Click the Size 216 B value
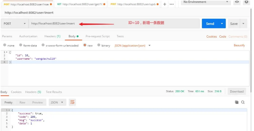 (218, 91)
